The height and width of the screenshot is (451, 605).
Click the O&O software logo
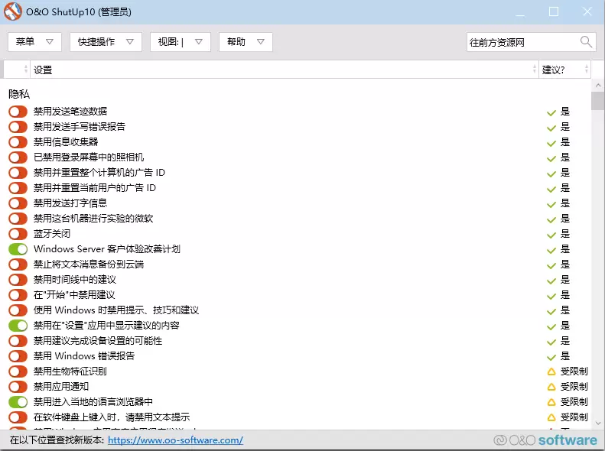(545, 440)
